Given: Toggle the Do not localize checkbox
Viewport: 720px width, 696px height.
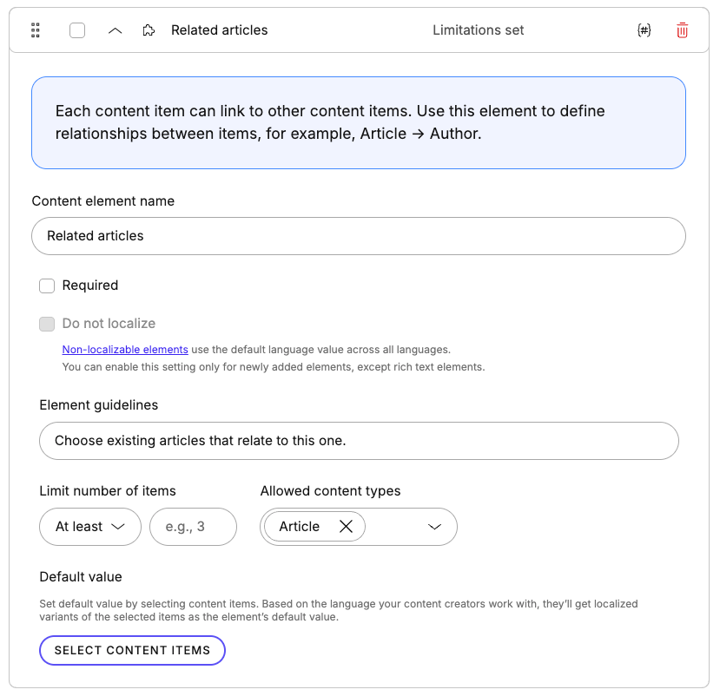Looking at the screenshot, I should 46,325.
